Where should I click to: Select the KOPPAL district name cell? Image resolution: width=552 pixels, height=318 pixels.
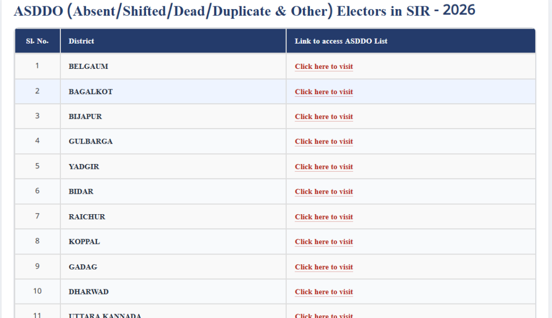point(173,242)
